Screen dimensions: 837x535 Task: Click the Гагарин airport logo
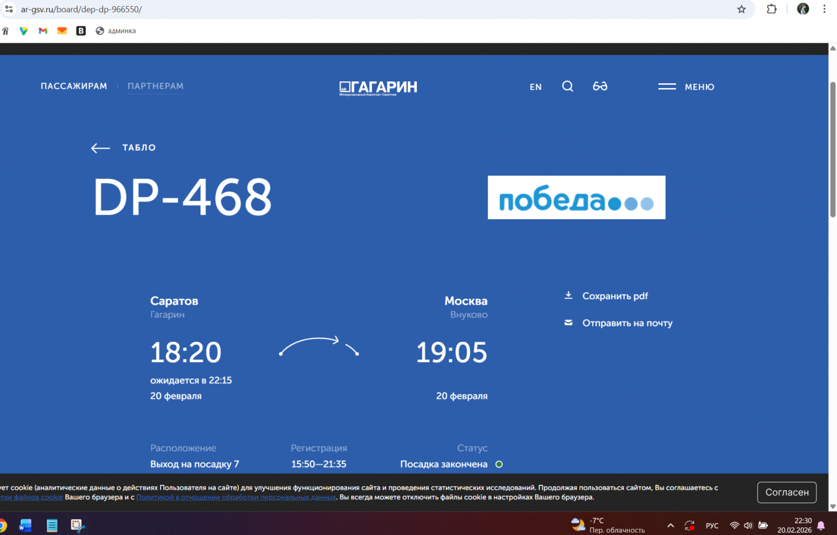[378, 88]
